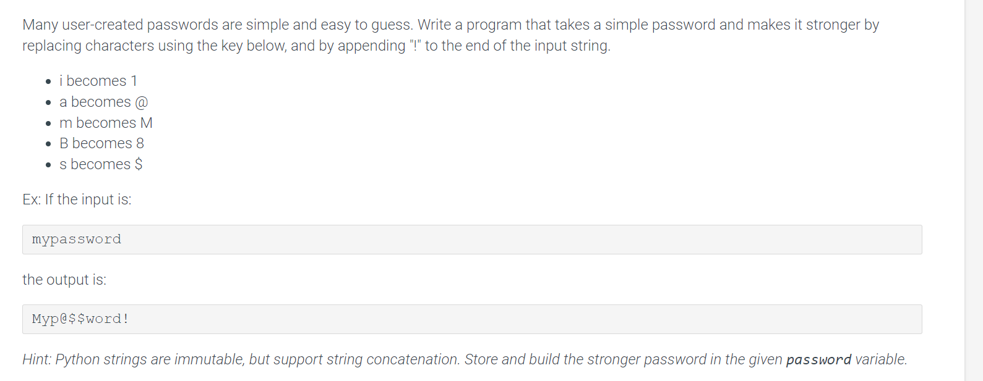Click the 's becomes $' bullet item
Screen dimensions: 983x381
101,164
